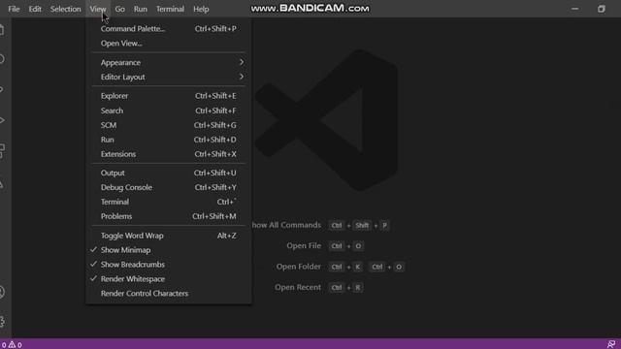Image resolution: width=621 pixels, height=349 pixels.
Task: Expand the Editor Layout submenu
Action: click(168, 77)
